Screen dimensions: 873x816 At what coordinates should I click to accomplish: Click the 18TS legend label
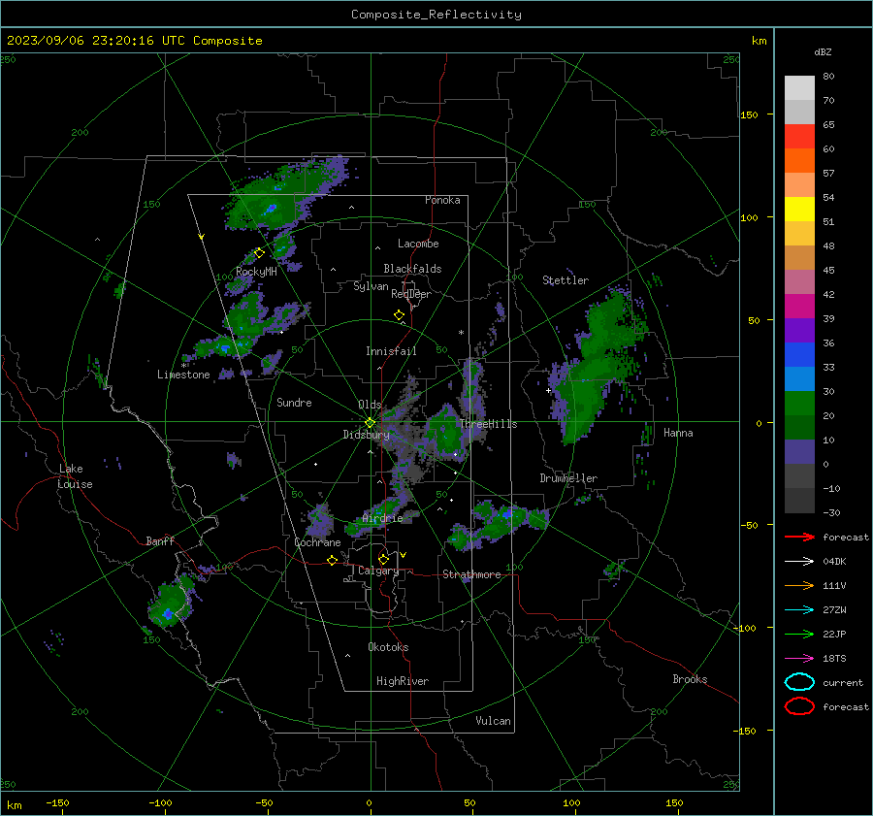834,659
